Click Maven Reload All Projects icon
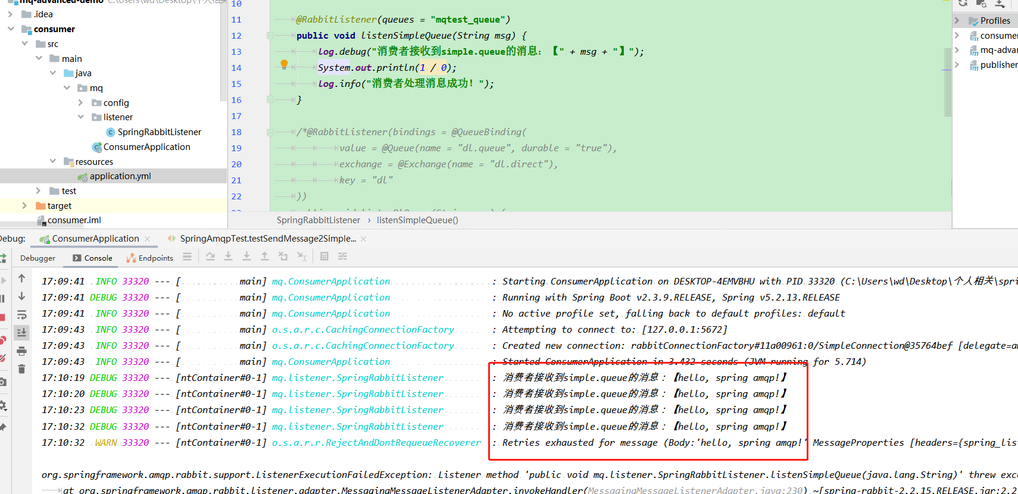 [963, 3]
